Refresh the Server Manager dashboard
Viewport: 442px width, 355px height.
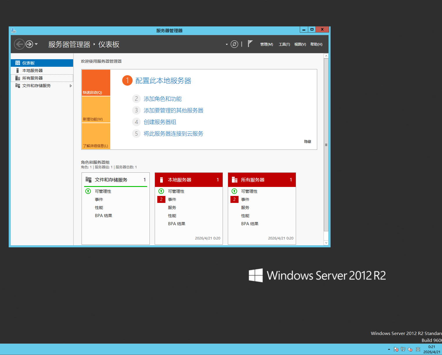(x=234, y=44)
